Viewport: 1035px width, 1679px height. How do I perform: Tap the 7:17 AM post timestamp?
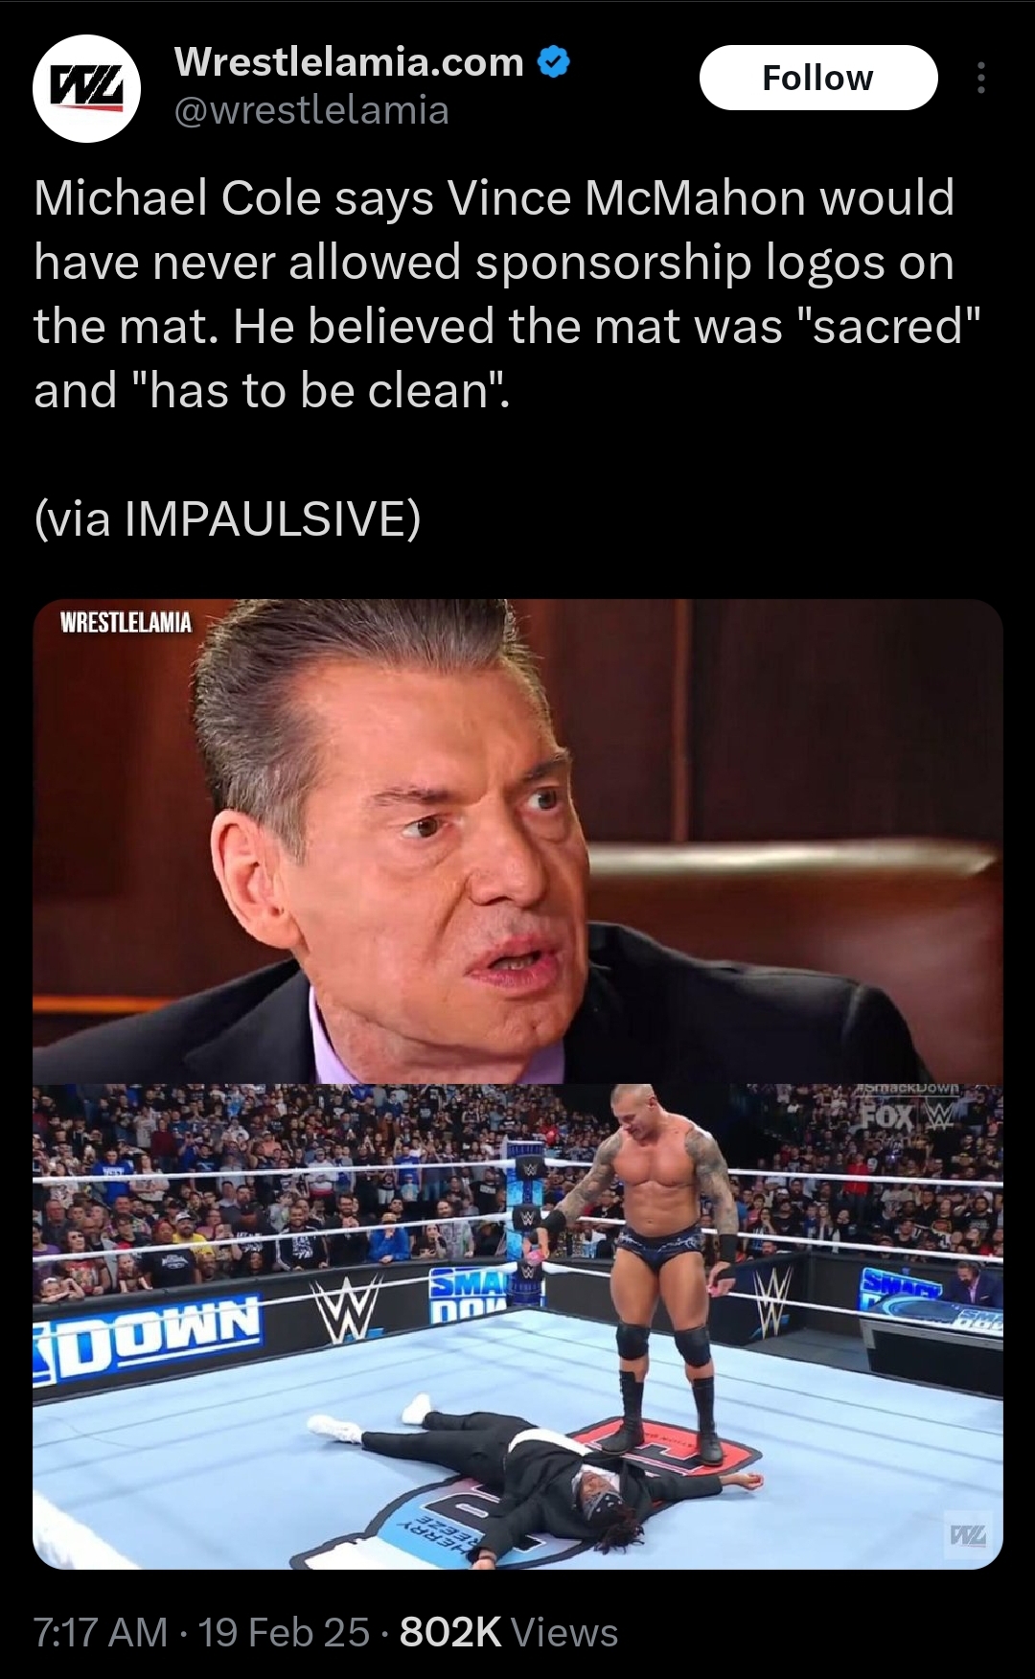[x=101, y=1632]
